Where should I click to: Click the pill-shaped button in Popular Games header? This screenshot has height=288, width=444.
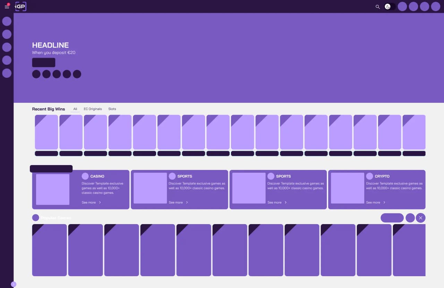(392, 218)
